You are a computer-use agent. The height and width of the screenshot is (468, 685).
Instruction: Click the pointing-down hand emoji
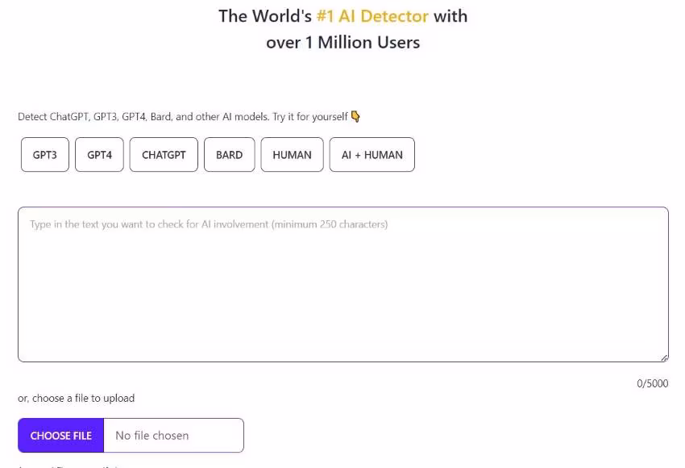coord(355,116)
